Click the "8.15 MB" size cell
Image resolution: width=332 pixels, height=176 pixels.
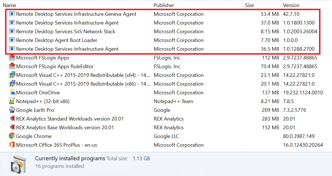pos(270,31)
